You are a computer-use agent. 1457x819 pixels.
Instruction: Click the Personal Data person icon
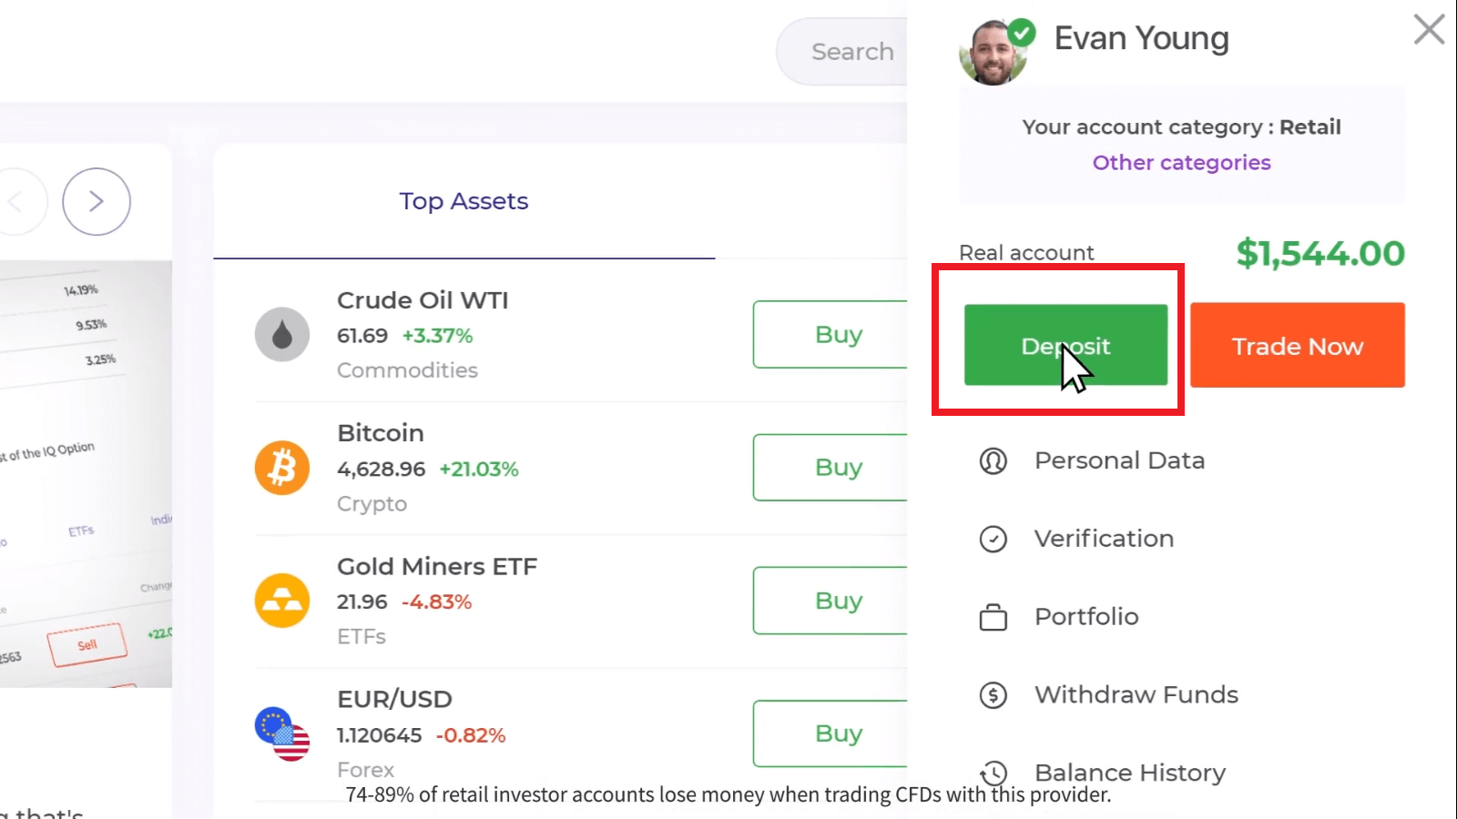tap(993, 461)
